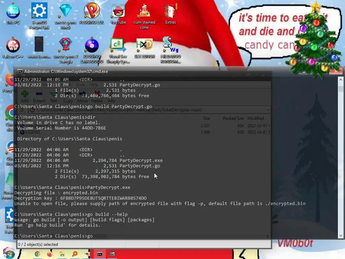Open File Explorer from the taskbar
This screenshot has width=345, height=259.
[x=62, y=254]
